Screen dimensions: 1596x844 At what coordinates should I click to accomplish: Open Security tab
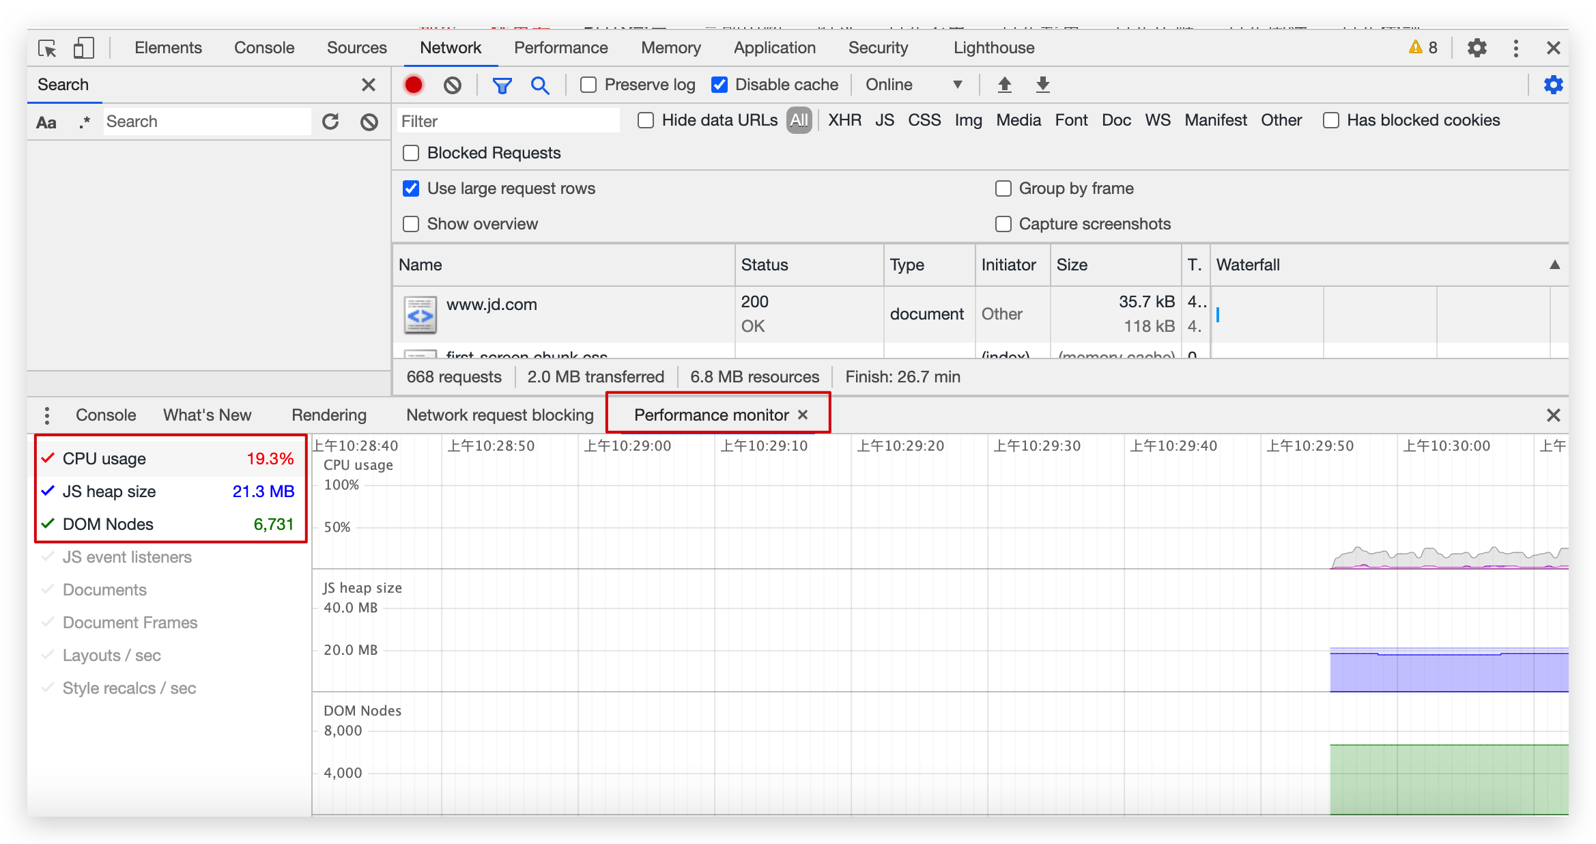(x=878, y=48)
